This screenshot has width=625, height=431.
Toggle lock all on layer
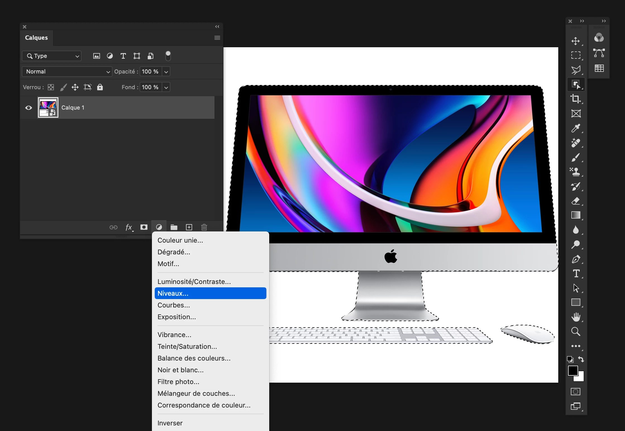click(x=100, y=87)
